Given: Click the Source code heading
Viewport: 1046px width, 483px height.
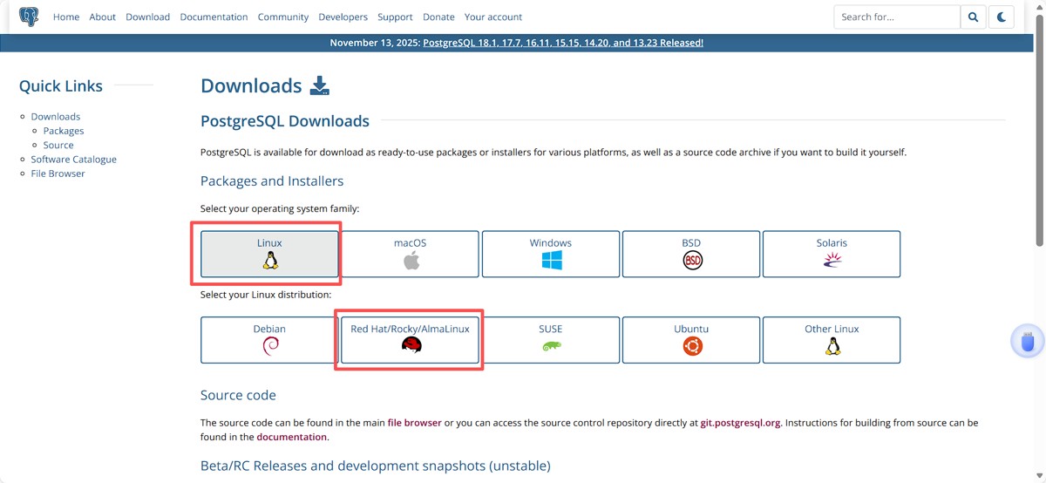Looking at the screenshot, I should [238, 395].
